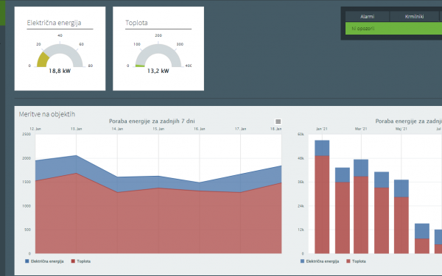The image size is (442, 276).
Task: Open the Toplota card title
Action: (x=136, y=23)
